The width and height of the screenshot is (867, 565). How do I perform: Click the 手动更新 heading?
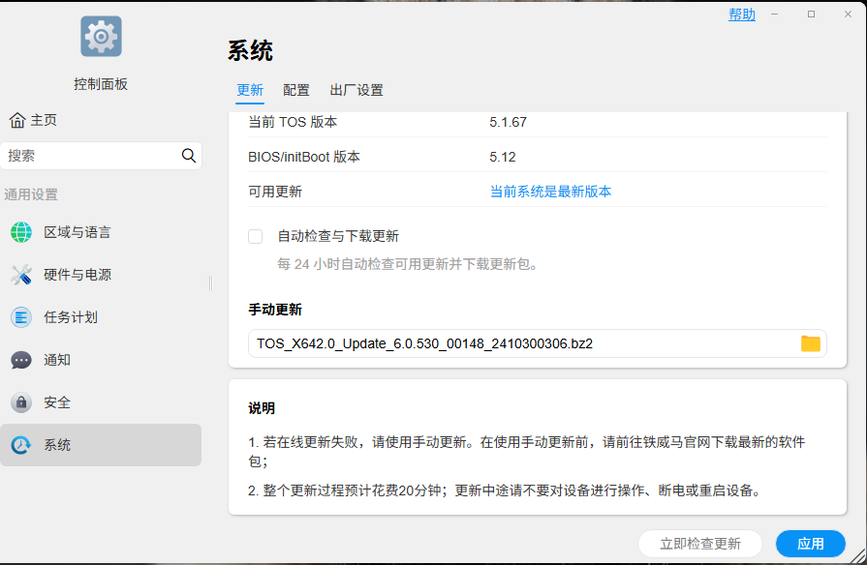click(x=275, y=310)
